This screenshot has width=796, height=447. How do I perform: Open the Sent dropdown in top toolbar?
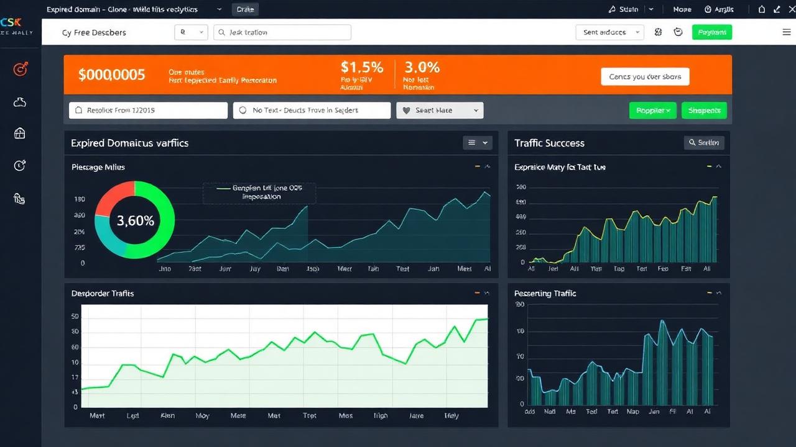(609, 32)
